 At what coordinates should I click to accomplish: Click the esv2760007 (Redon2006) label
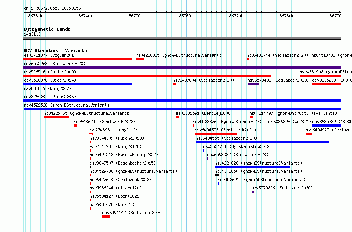click(x=50, y=97)
